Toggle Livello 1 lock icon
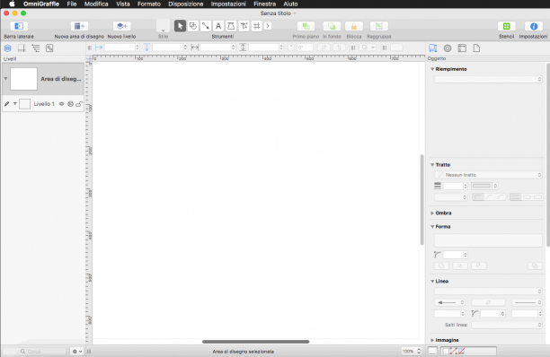 point(79,104)
